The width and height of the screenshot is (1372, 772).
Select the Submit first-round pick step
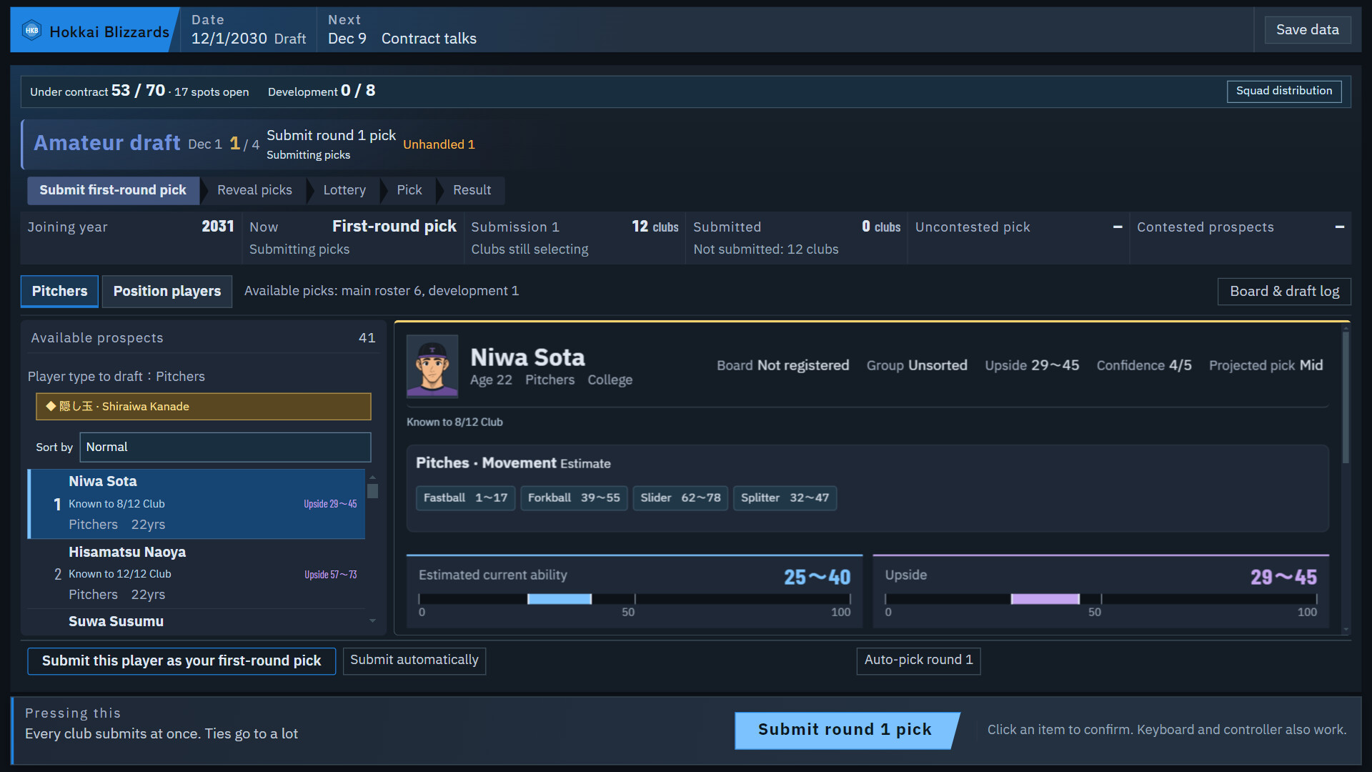click(113, 190)
